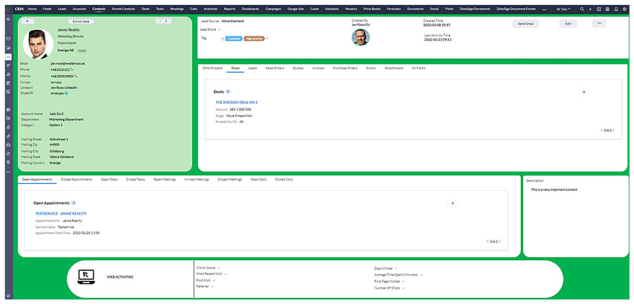Click the home icon in left sidebar
Image resolution: width=634 pixels, height=304 pixels.
[8, 19]
